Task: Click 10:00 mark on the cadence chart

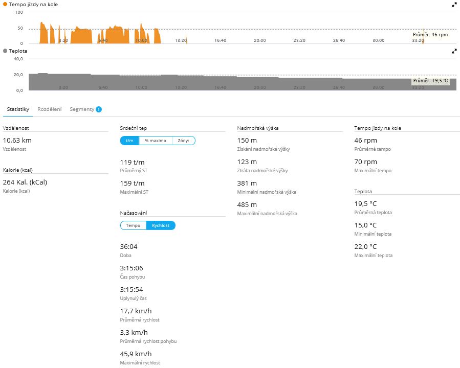Action: (142, 40)
